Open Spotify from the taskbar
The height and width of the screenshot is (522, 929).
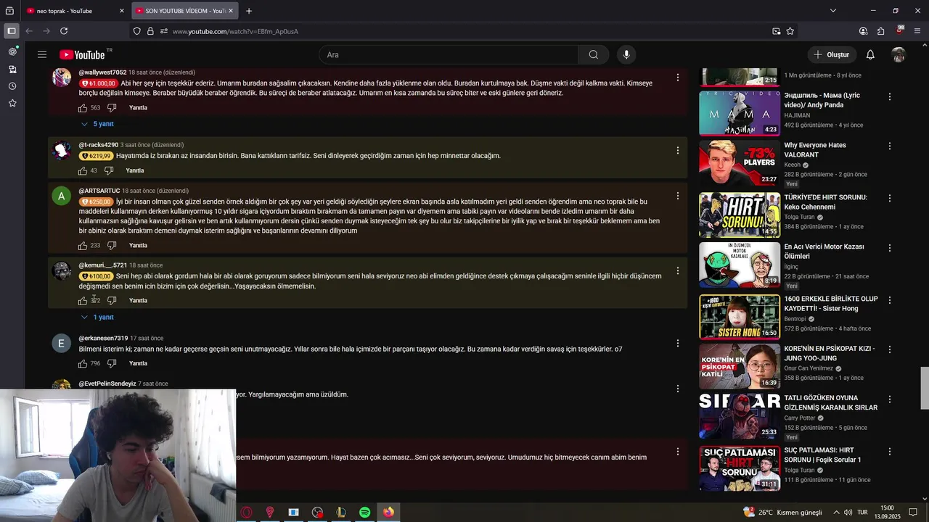tap(364, 513)
